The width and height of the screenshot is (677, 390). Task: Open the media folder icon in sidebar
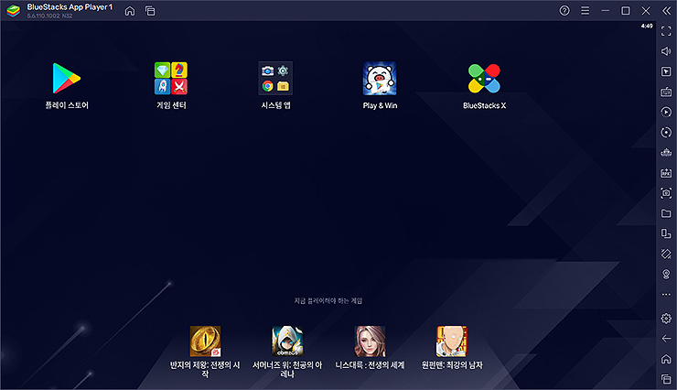pos(666,213)
